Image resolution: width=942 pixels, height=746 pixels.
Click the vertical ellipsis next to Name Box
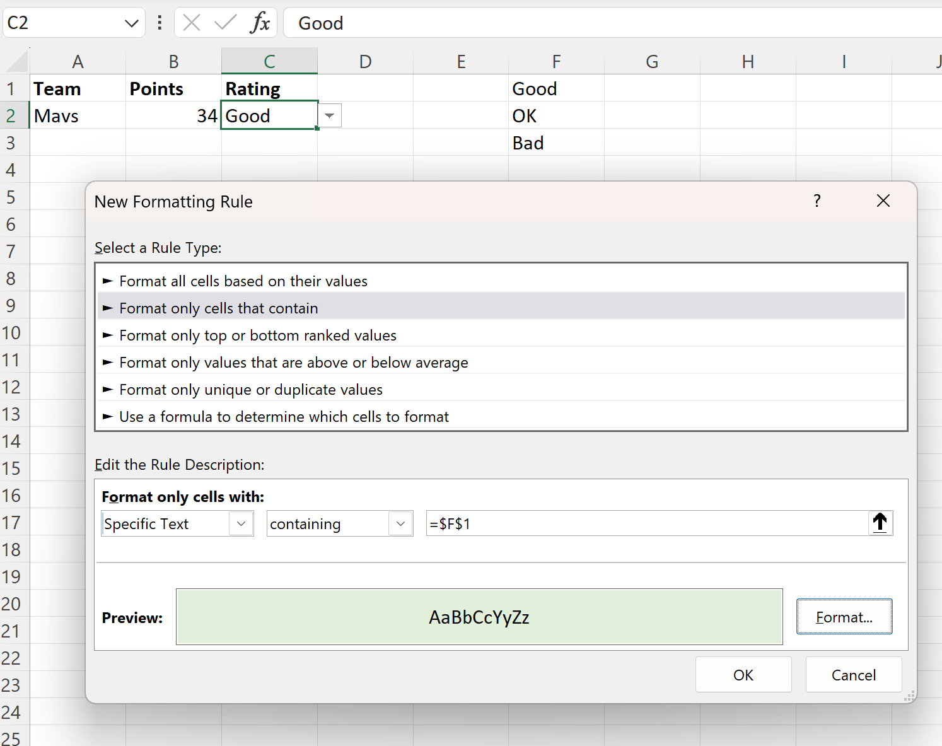coord(159,23)
